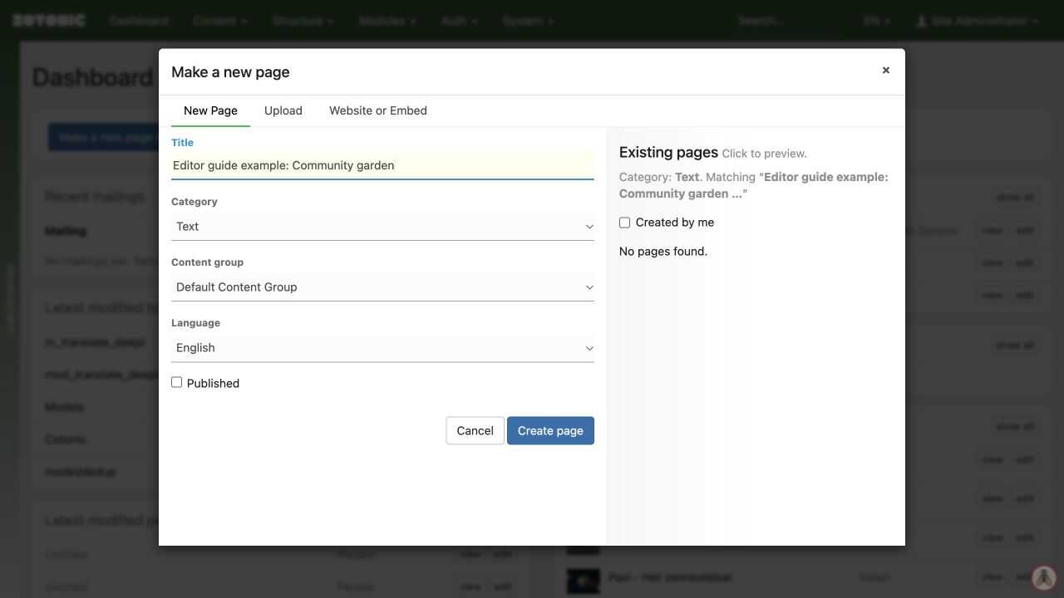Viewport: 1064px width, 598px height.
Task: Switch to the New Page tab
Action: pyautogui.click(x=210, y=110)
